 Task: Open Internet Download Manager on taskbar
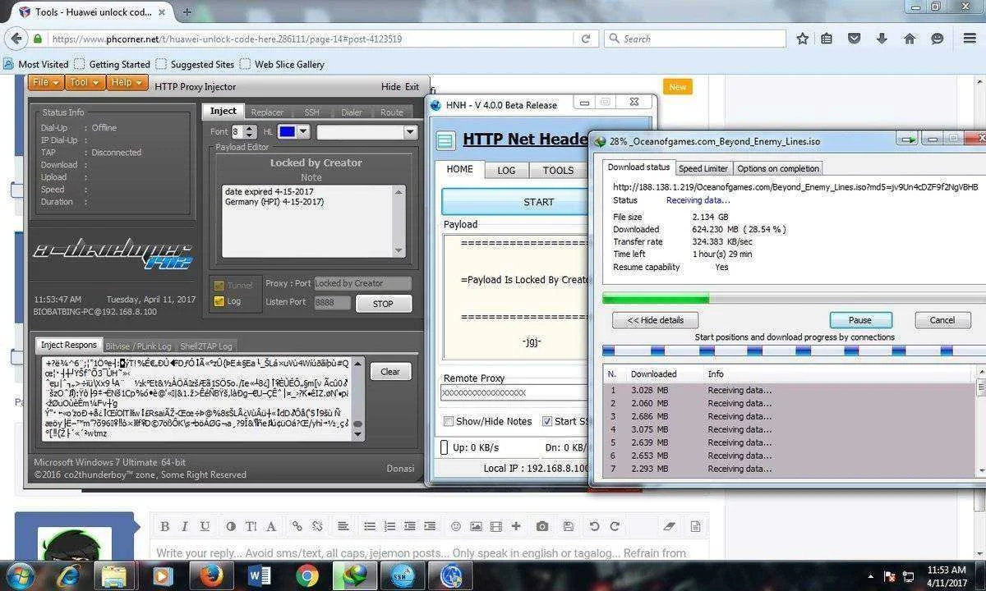[x=355, y=575]
